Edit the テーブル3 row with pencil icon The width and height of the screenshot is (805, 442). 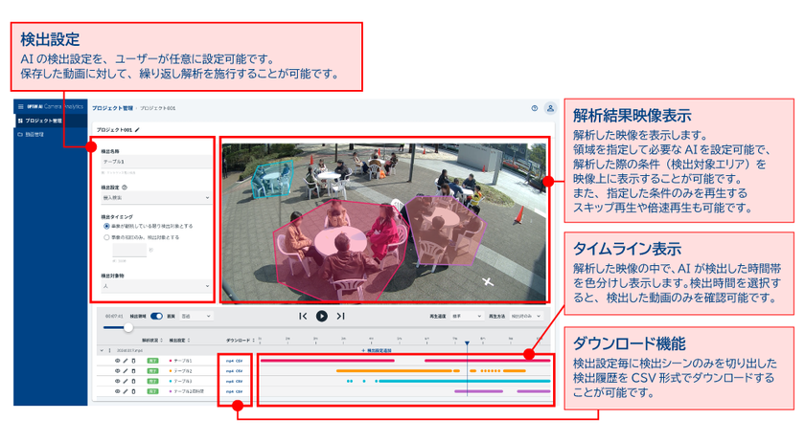pyautogui.click(x=126, y=382)
